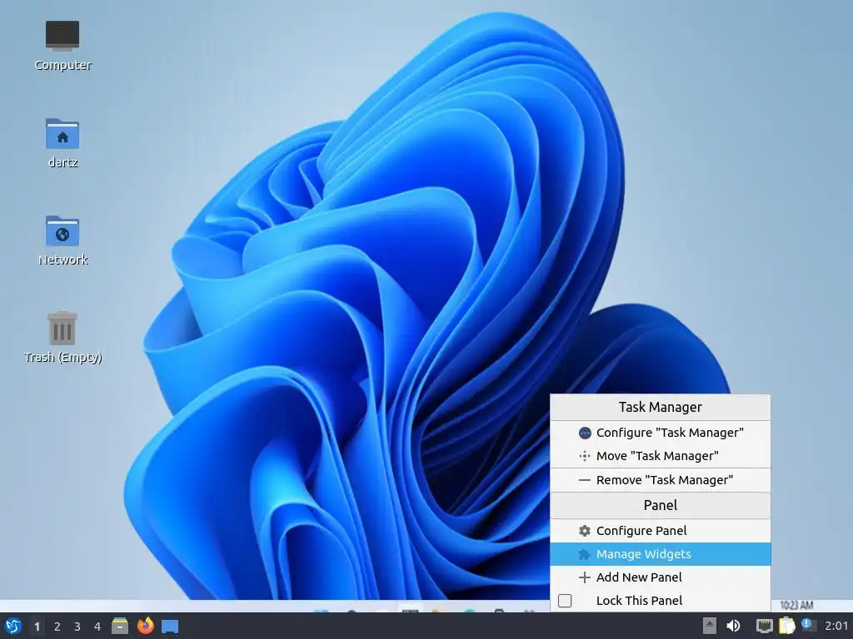Click the 2:01 clock in the panel
This screenshot has width=853, height=639.
point(836,626)
